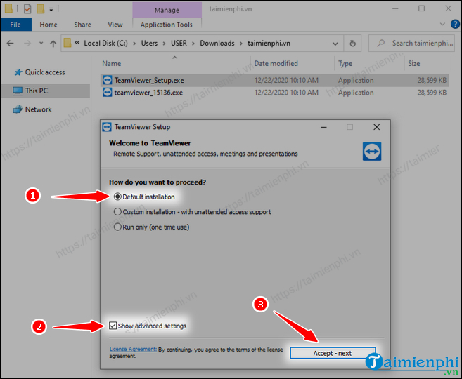Refresh the current folder
The image size is (462, 379).
[x=352, y=44]
